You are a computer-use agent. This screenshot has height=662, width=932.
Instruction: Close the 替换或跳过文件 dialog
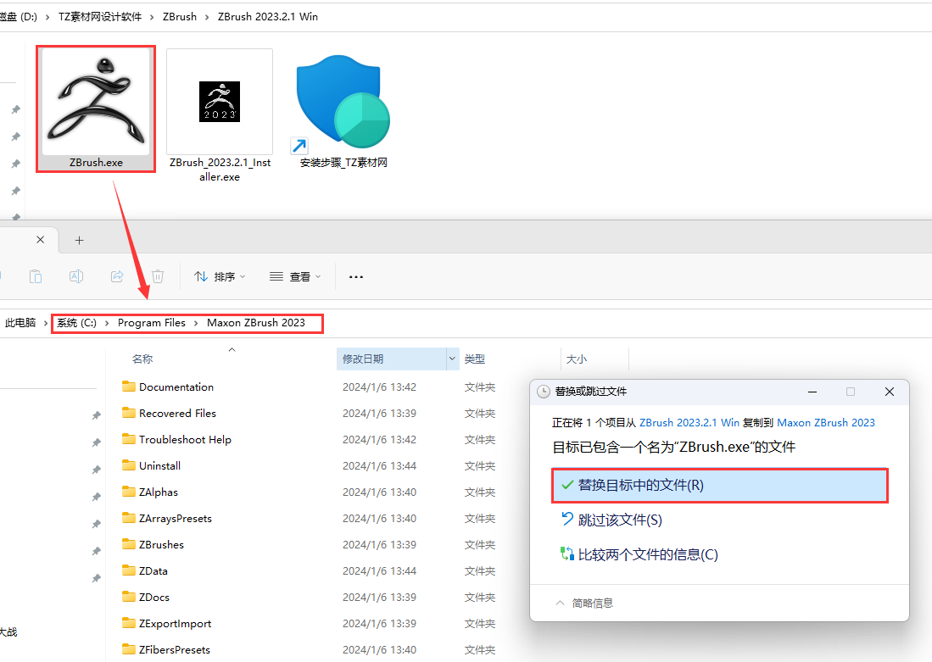[x=890, y=392]
